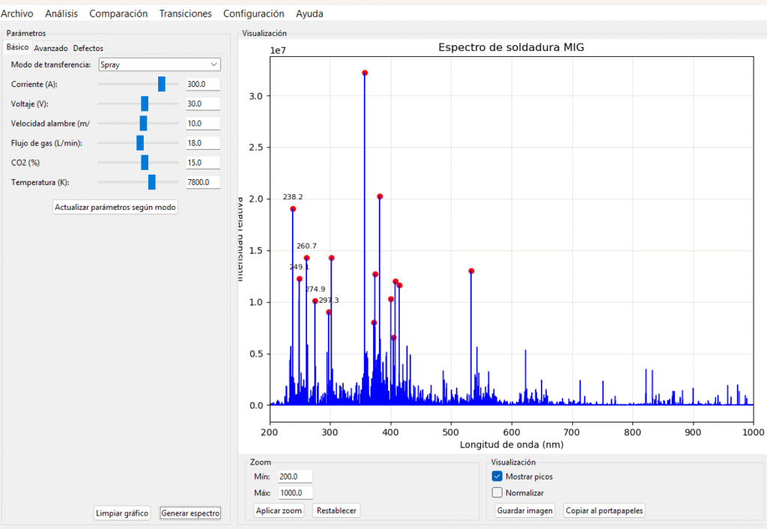Click the Limpiar gráfico button
This screenshot has height=529, width=767.
coord(123,513)
